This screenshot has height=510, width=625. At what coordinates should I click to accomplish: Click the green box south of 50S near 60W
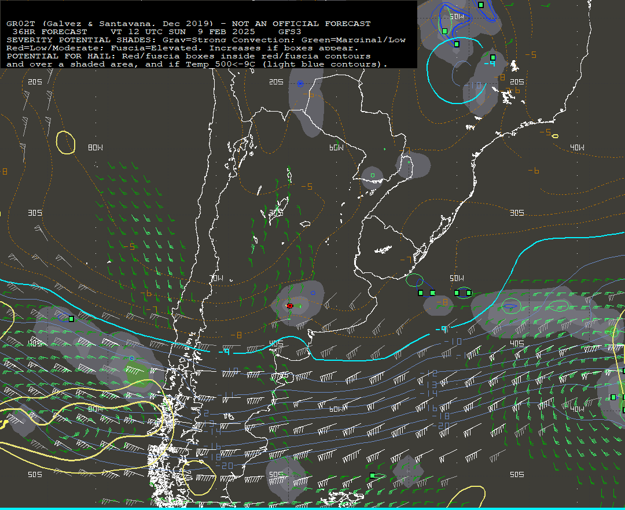372,475
